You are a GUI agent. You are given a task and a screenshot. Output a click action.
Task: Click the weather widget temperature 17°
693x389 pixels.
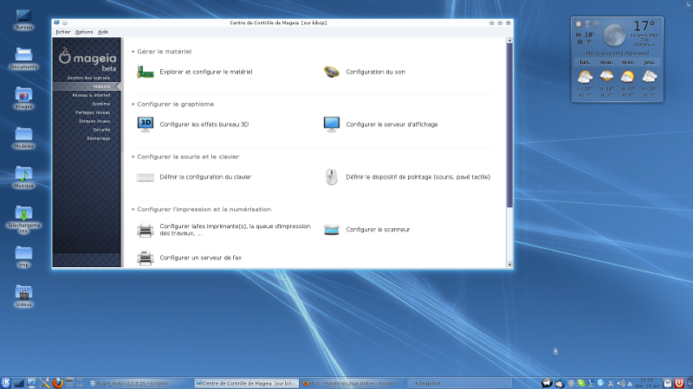pyautogui.click(x=644, y=26)
